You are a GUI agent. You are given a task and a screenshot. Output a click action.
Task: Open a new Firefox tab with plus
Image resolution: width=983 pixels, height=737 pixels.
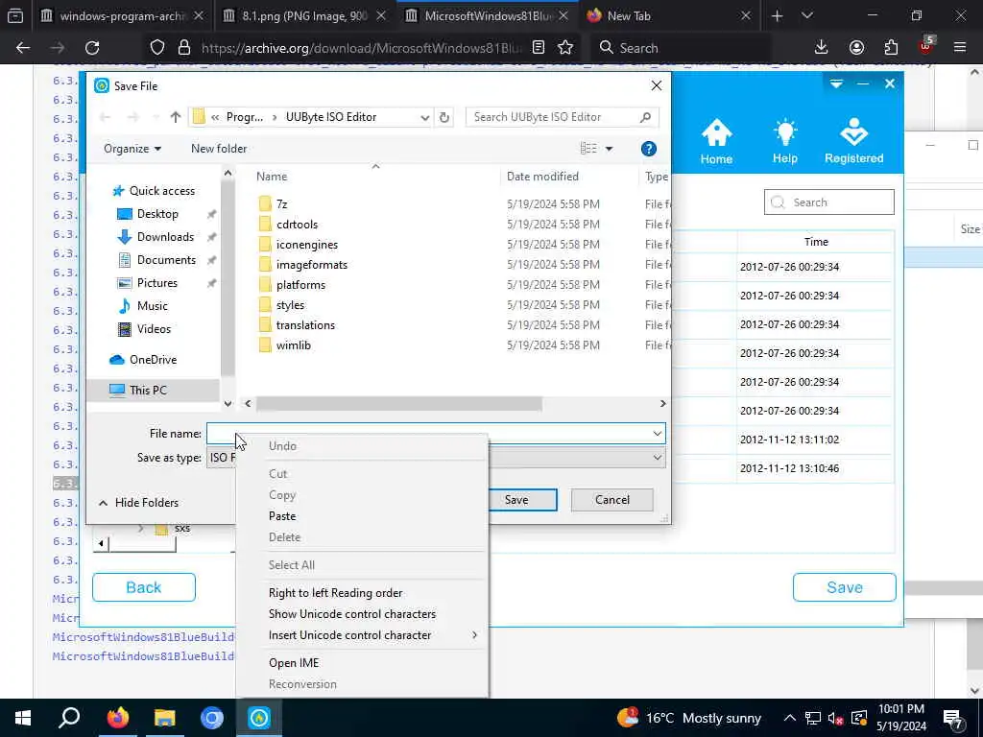[777, 16]
